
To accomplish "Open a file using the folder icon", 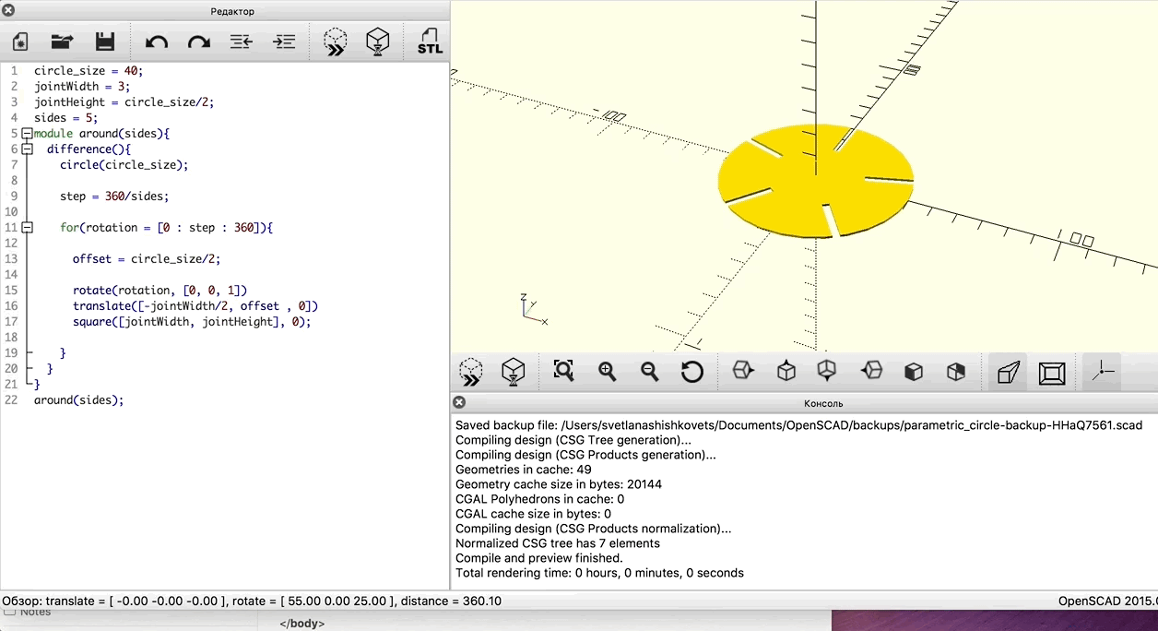I will [62, 42].
